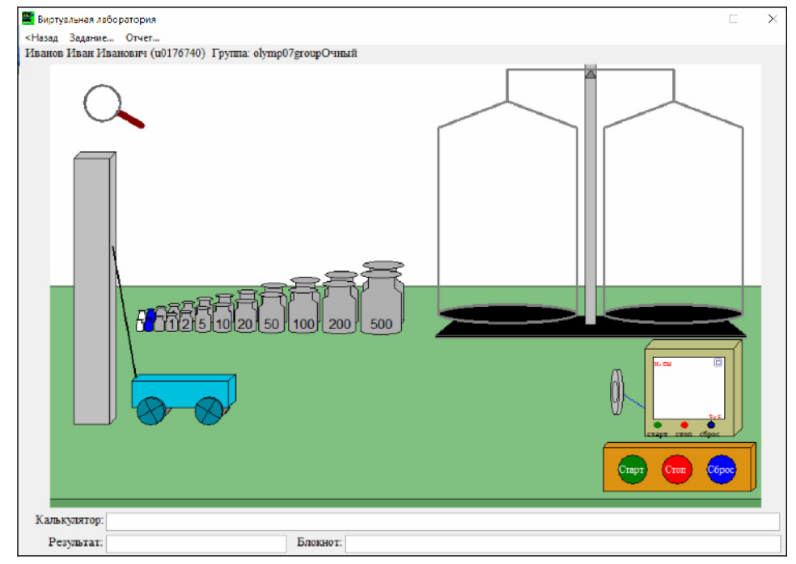Close the Виртуальная лаборатория window

pos(773,19)
